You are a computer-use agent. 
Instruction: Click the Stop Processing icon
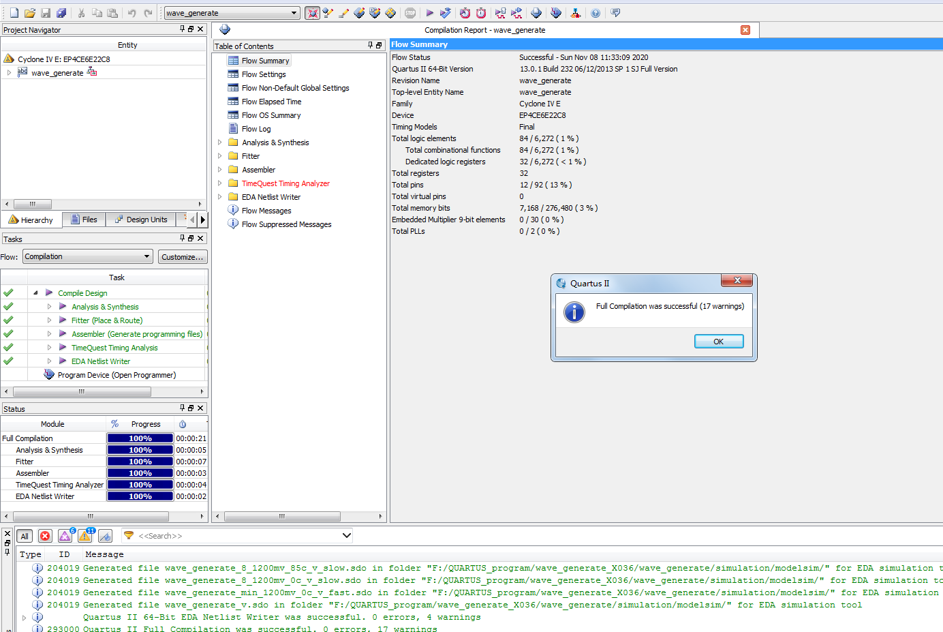(x=410, y=13)
